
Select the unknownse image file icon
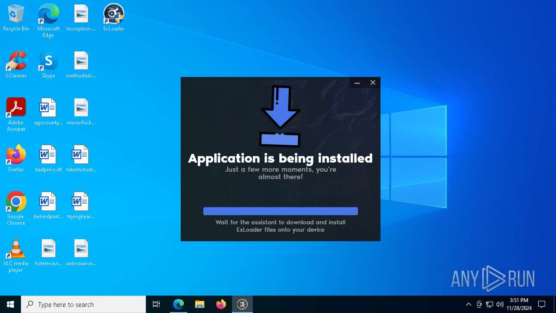pos(81,253)
